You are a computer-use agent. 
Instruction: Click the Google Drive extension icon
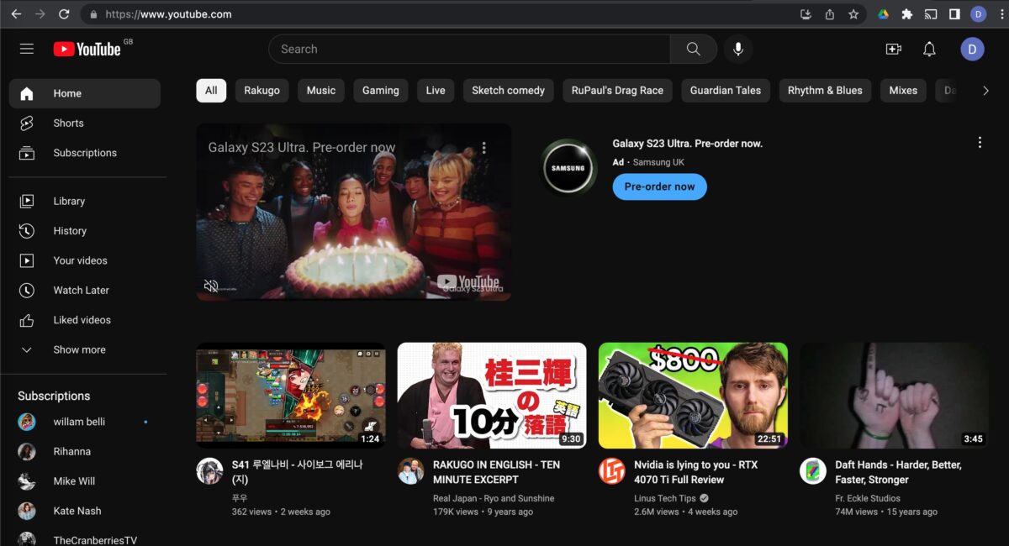tap(883, 14)
